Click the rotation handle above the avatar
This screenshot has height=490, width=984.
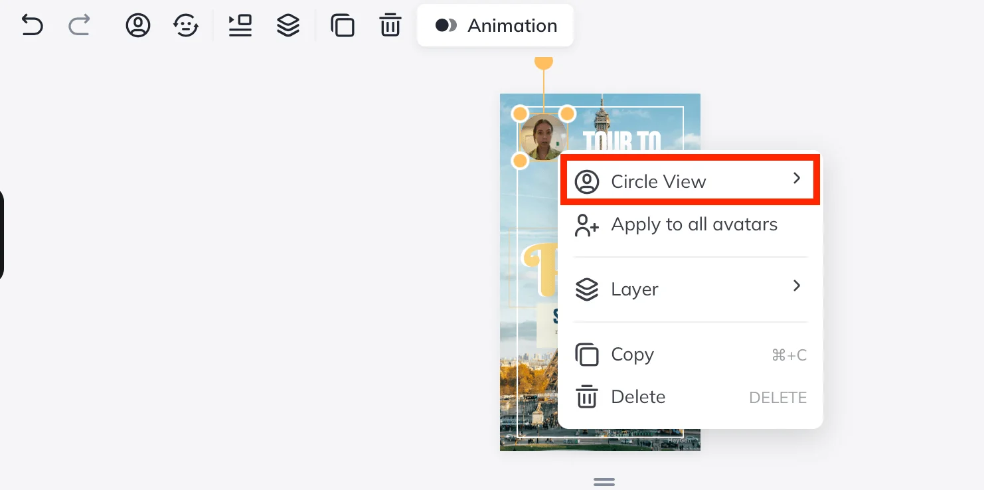click(544, 62)
